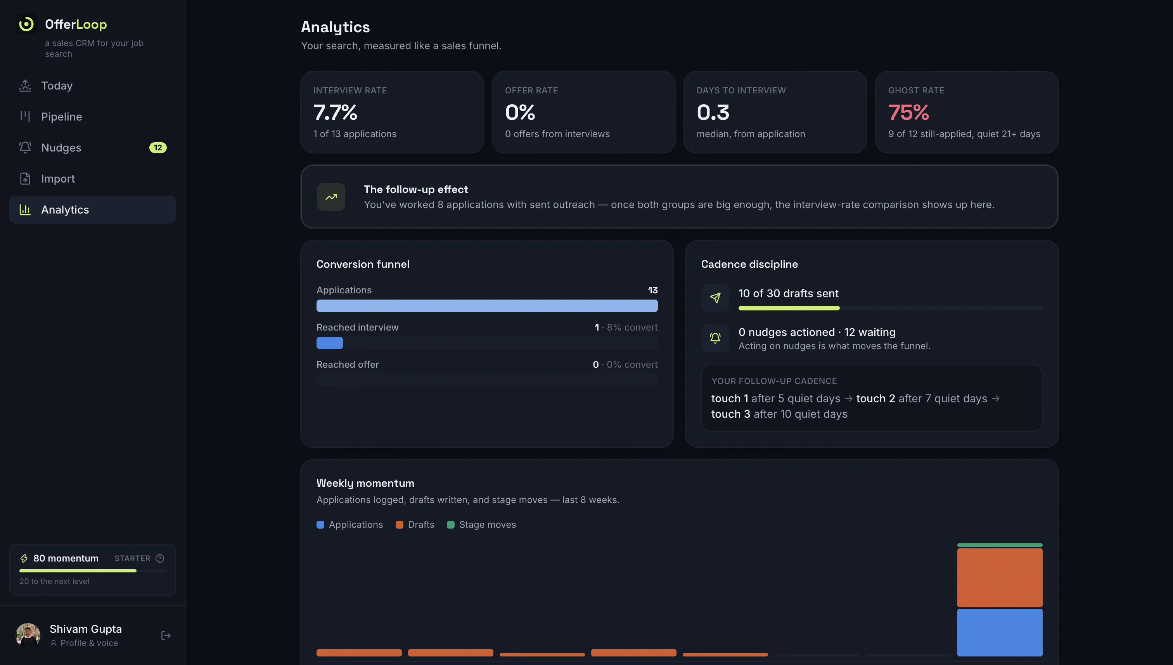The image size is (1173, 665).
Task: Open the Starter level help icon
Action: point(159,558)
